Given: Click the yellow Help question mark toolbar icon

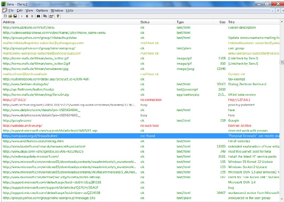Looking at the screenshot, I should point(58,16).
